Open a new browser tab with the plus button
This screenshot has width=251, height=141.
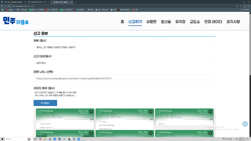[x=75, y=2]
